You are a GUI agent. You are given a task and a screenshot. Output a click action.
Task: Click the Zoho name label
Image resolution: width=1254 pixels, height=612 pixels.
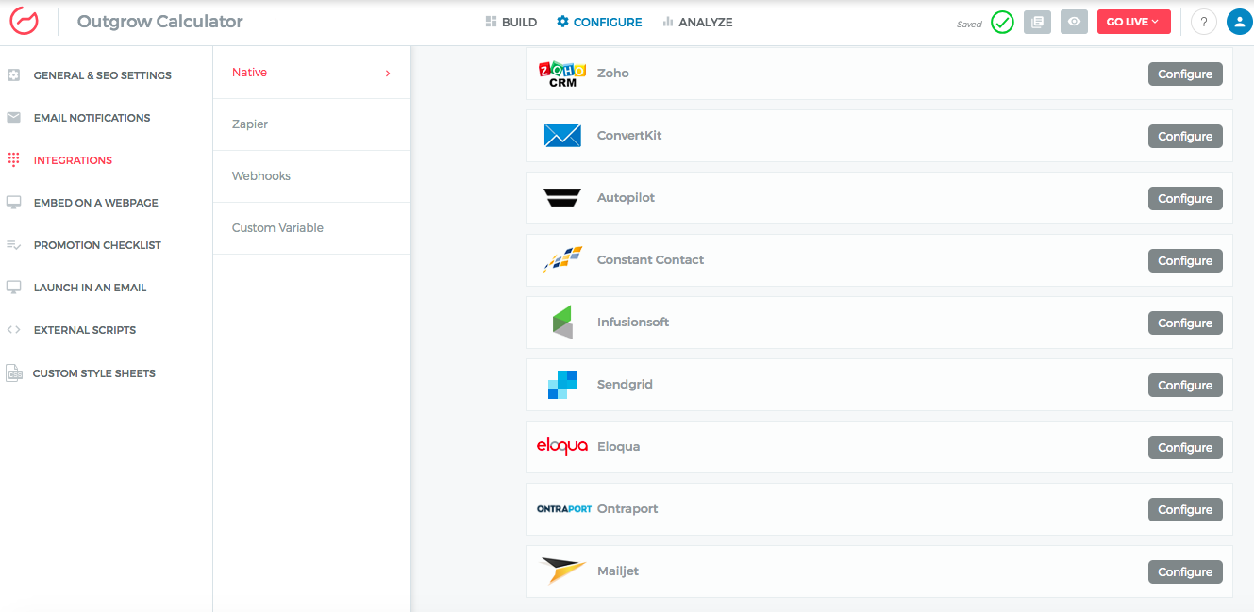(613, 73)
